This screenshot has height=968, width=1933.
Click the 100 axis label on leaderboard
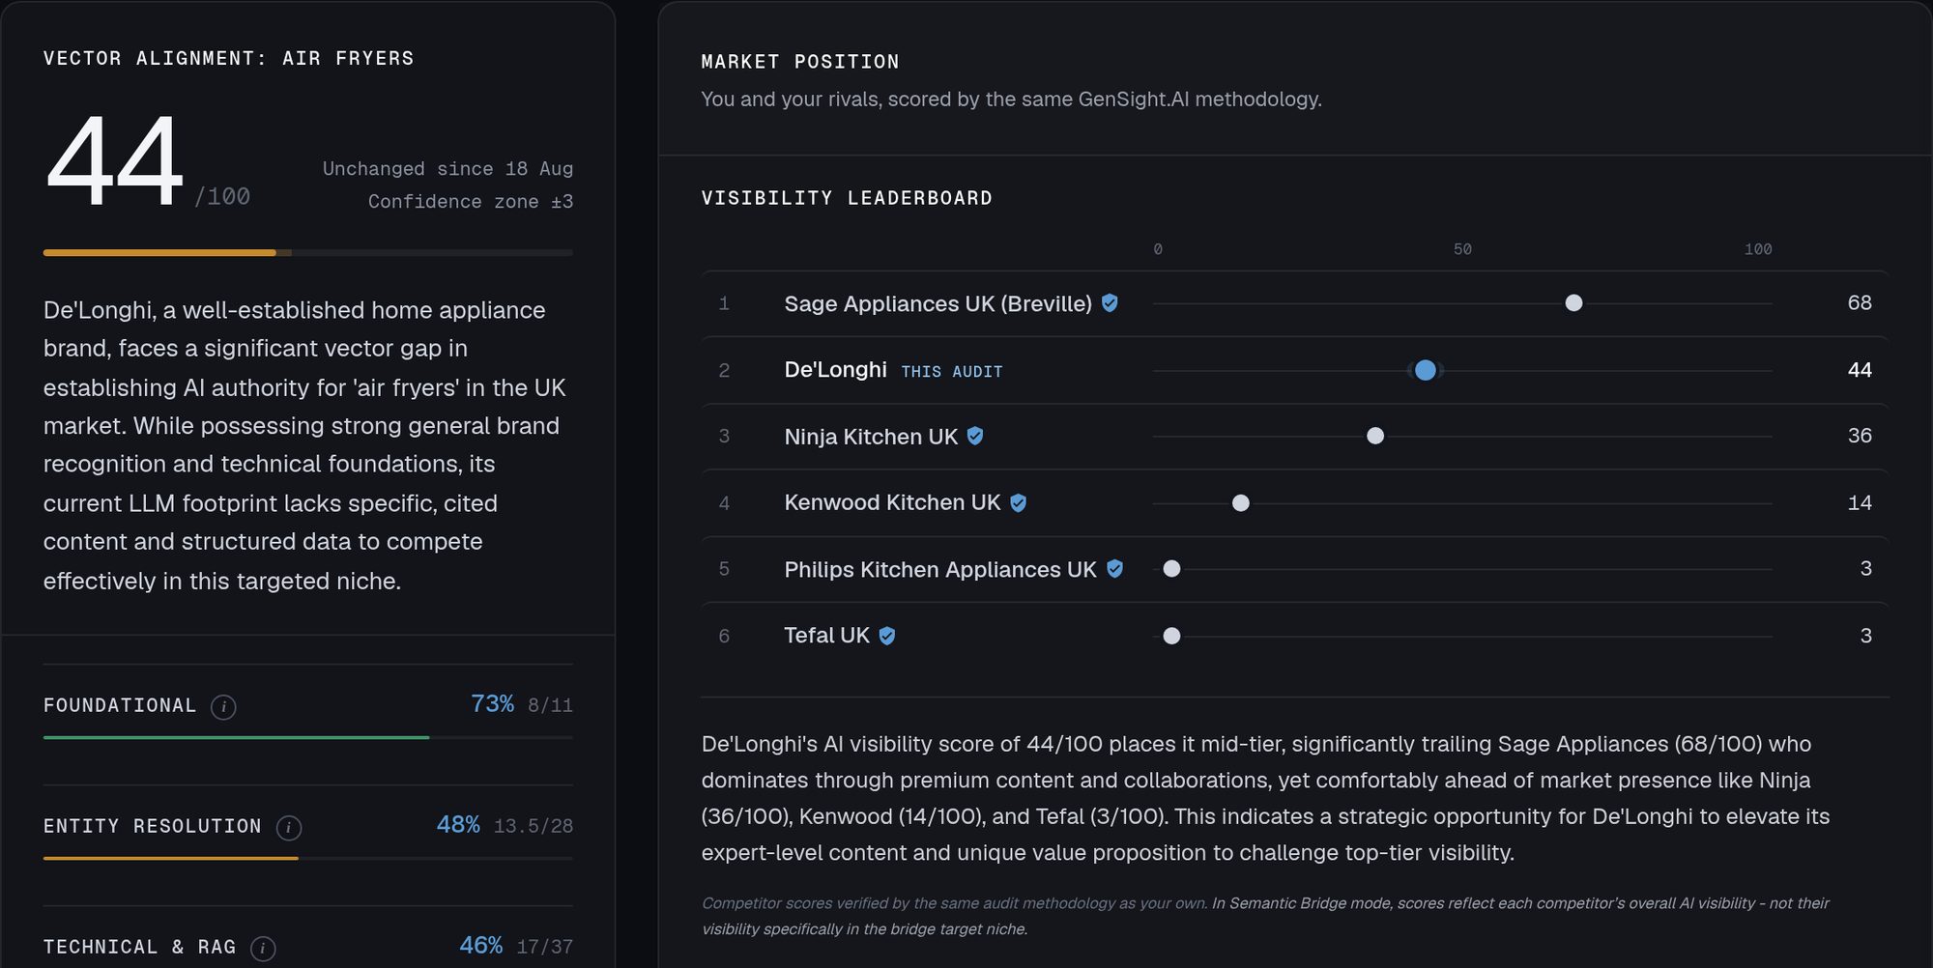click(x=1758, y=249)
